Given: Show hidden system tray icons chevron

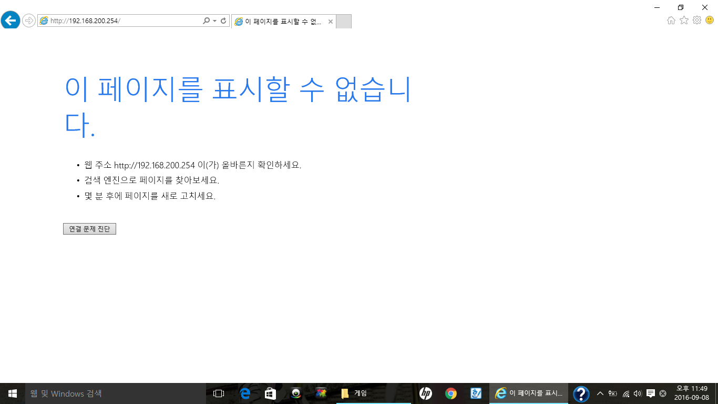Looking at the screenshot, I should [x=600, y=393].
